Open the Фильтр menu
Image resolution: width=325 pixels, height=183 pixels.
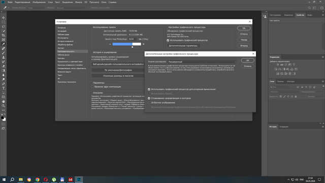(x=79, y=2)
